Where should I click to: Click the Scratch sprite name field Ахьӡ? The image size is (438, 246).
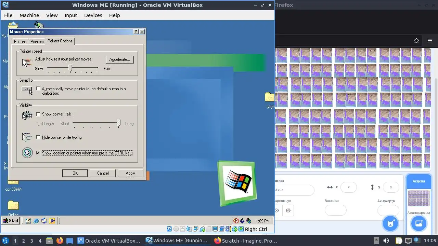point(294,190)
